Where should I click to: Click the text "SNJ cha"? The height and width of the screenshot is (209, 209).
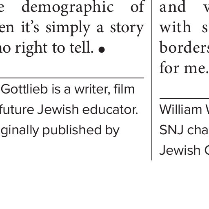[x=184, y=130]
